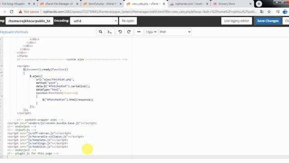The height and width of the screenshot is (163, 289).
Task: Switch to cPanel File Manager tab
Action: pyautogui.click(x=59, y=4)
